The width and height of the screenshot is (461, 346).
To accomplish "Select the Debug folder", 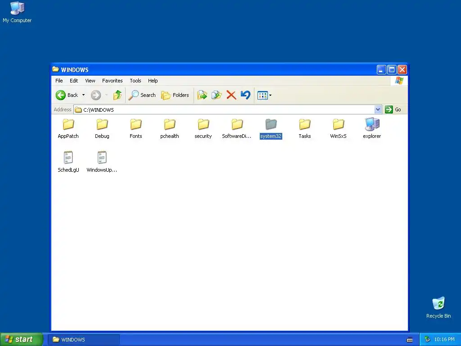I will pyautogui.click(x=102, y=128).
